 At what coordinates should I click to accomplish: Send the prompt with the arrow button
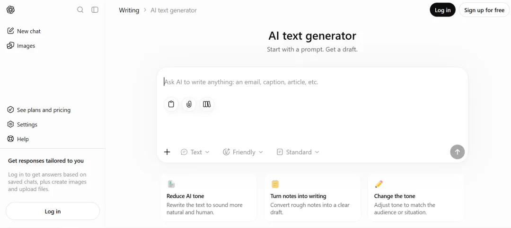point(458,152)
